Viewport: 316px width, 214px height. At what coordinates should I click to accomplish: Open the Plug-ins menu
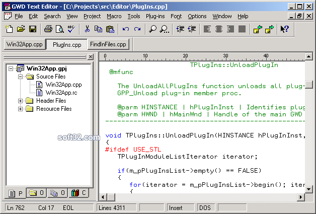tap(155, 16)
